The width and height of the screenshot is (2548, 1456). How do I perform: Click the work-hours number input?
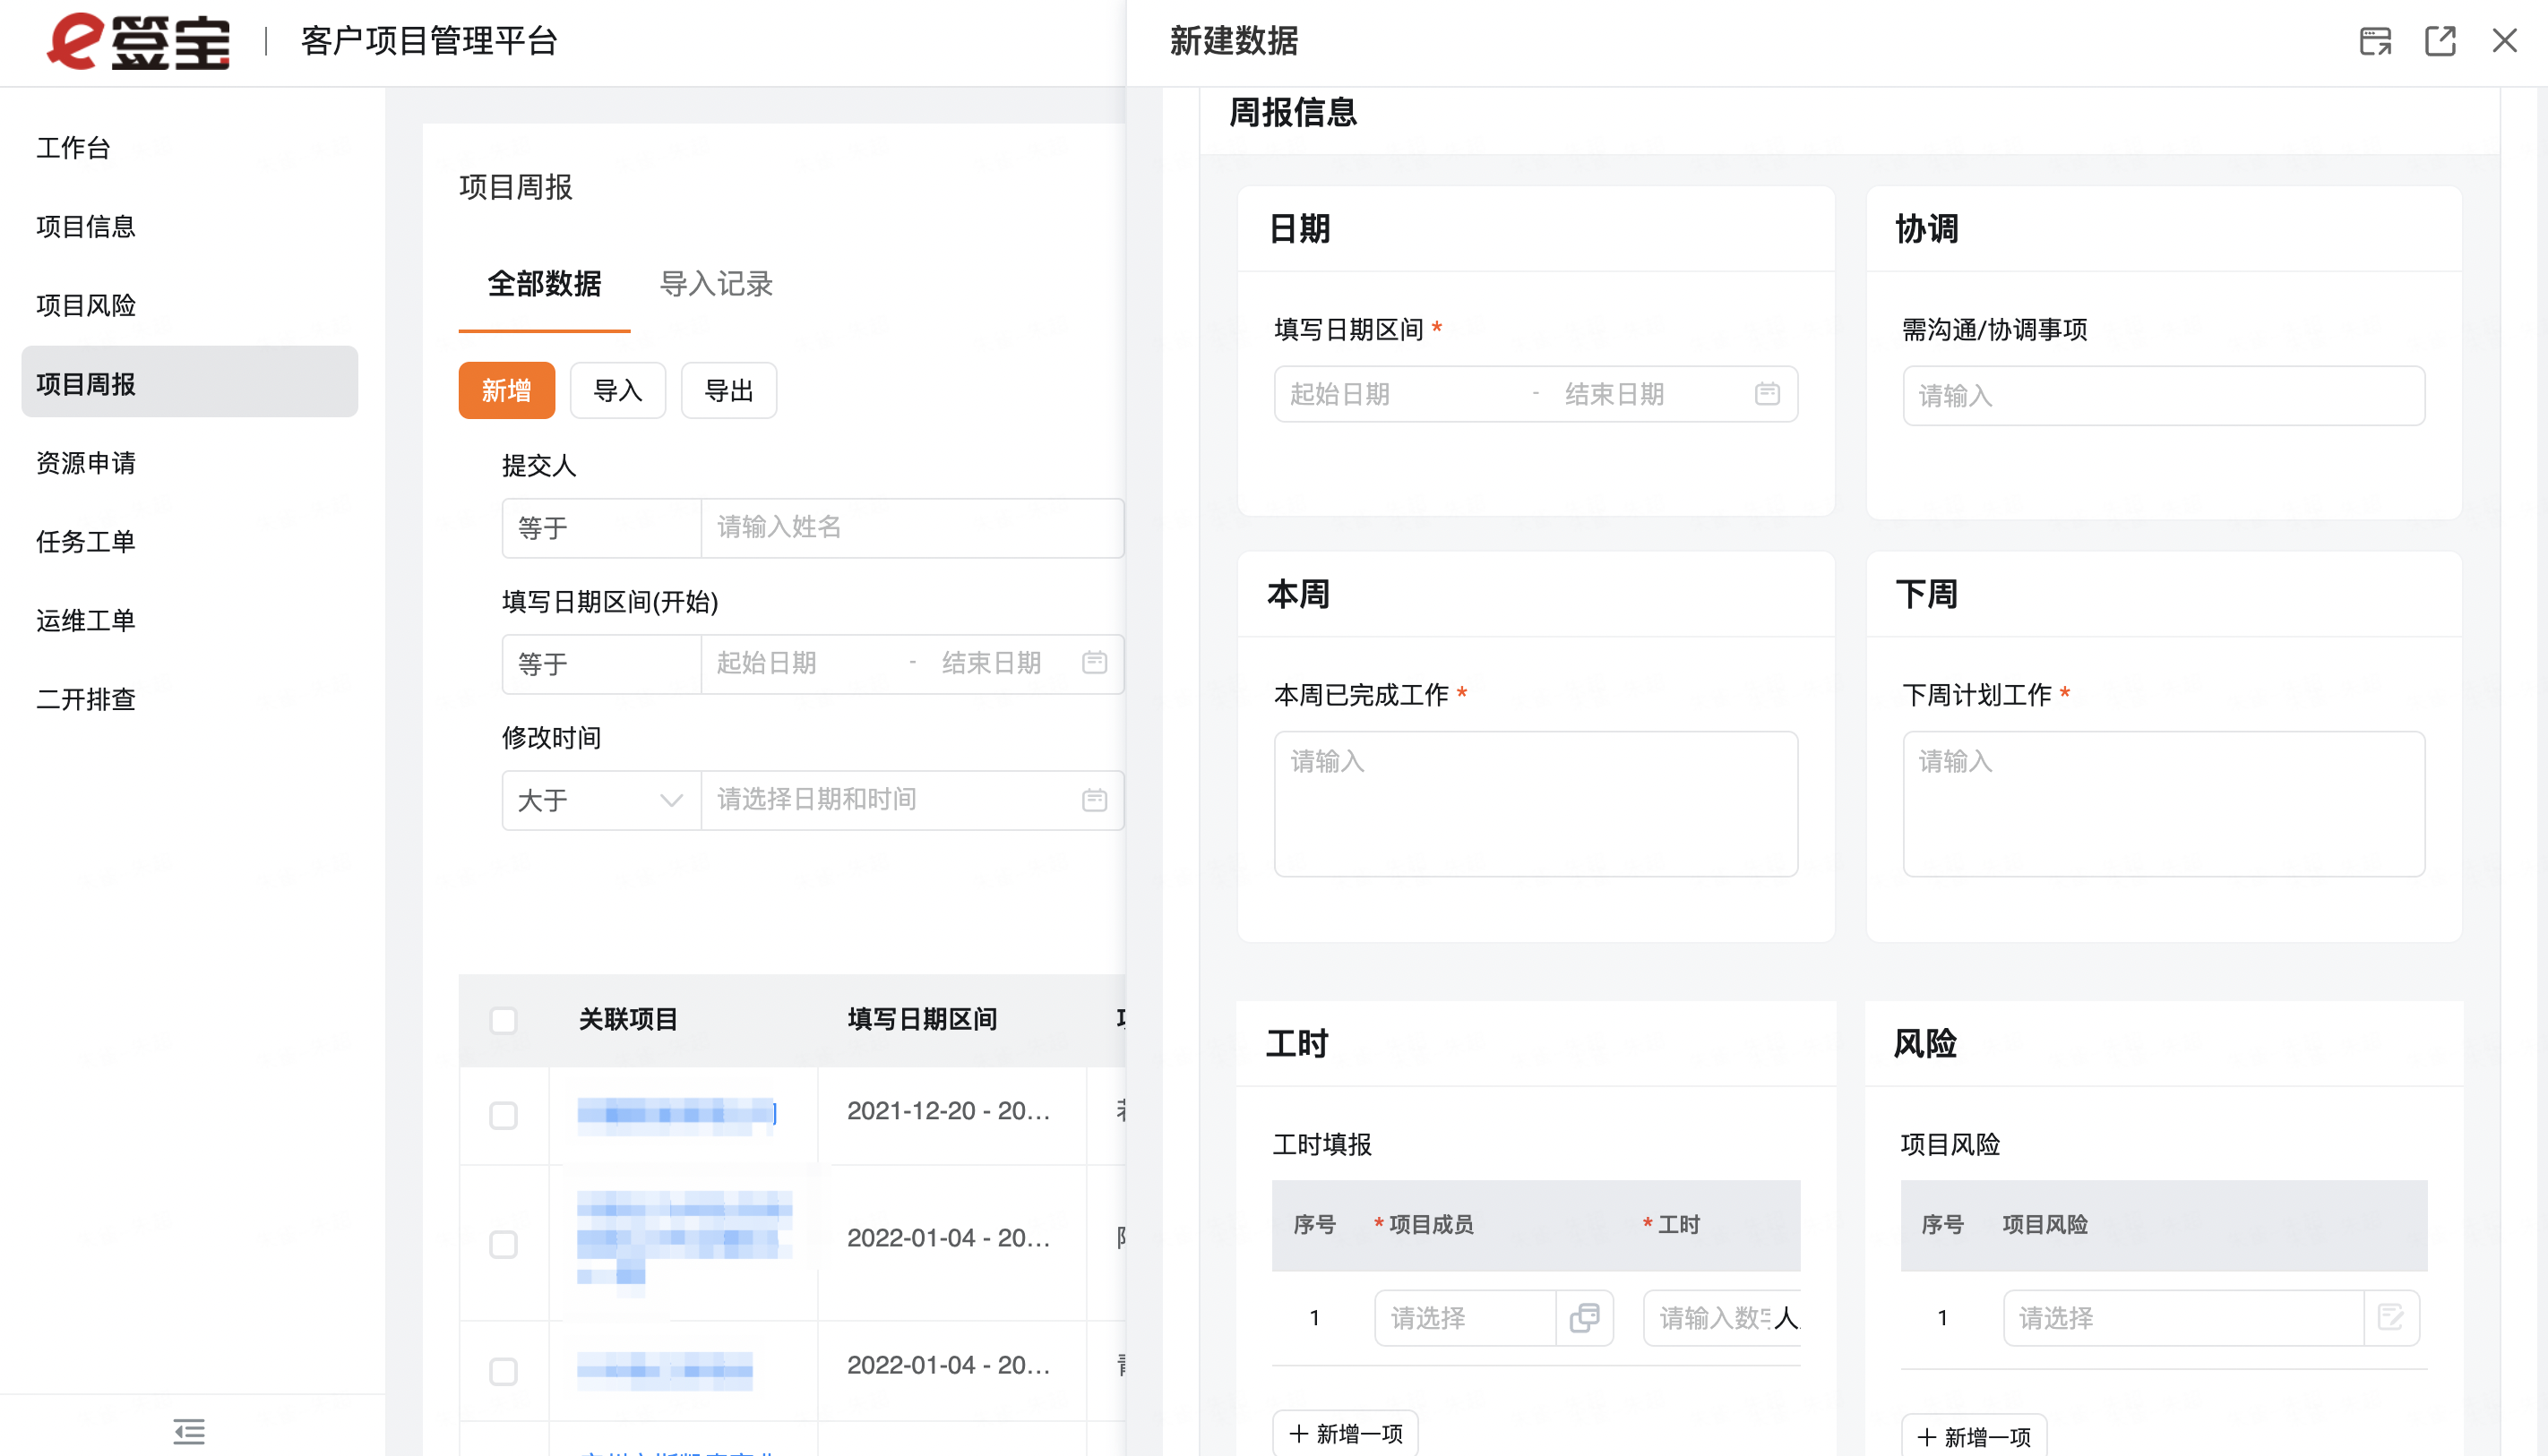click(x=1722, y=1318)
